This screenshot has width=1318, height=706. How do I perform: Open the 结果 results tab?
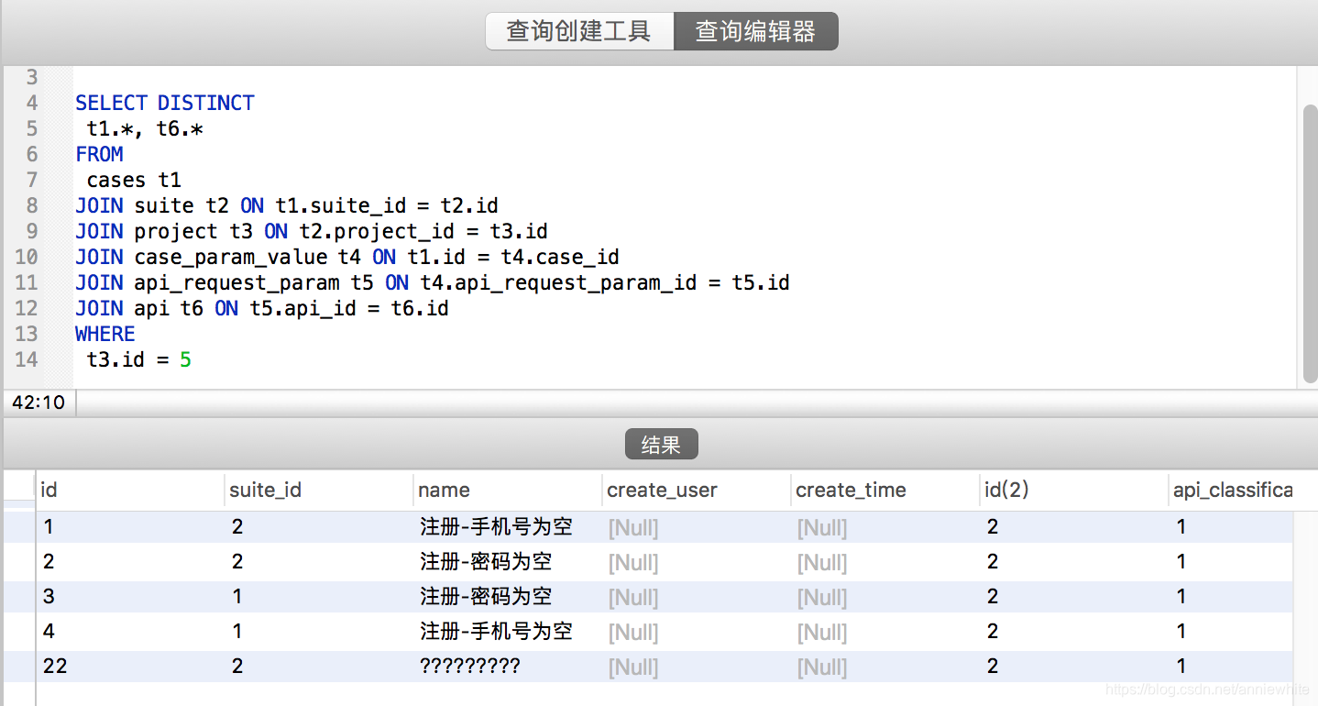(x=661, y=445)
